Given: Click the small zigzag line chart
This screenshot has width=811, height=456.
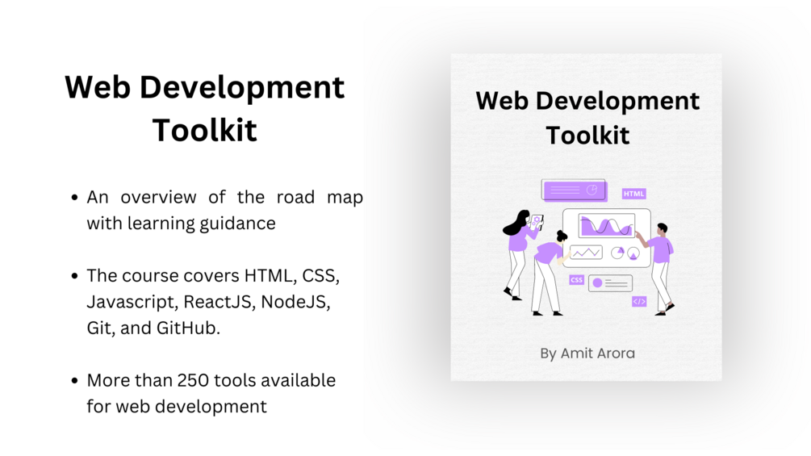Looking at the screenshot, I should [x=586, y=253].
